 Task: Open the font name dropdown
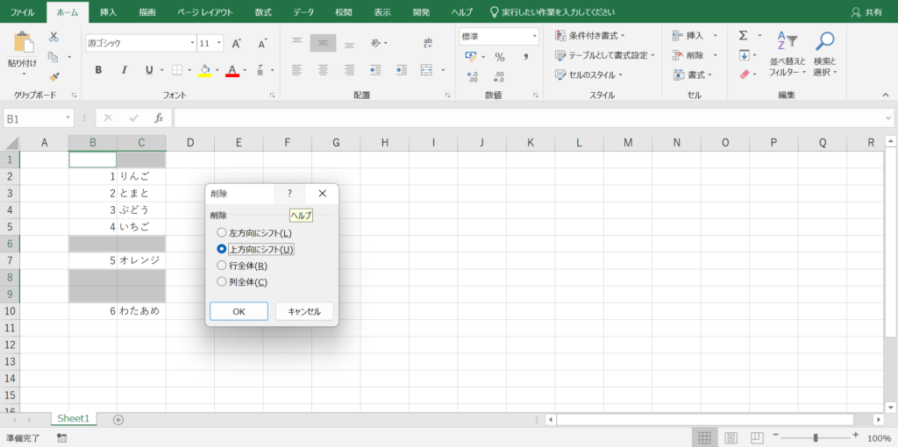192,43
